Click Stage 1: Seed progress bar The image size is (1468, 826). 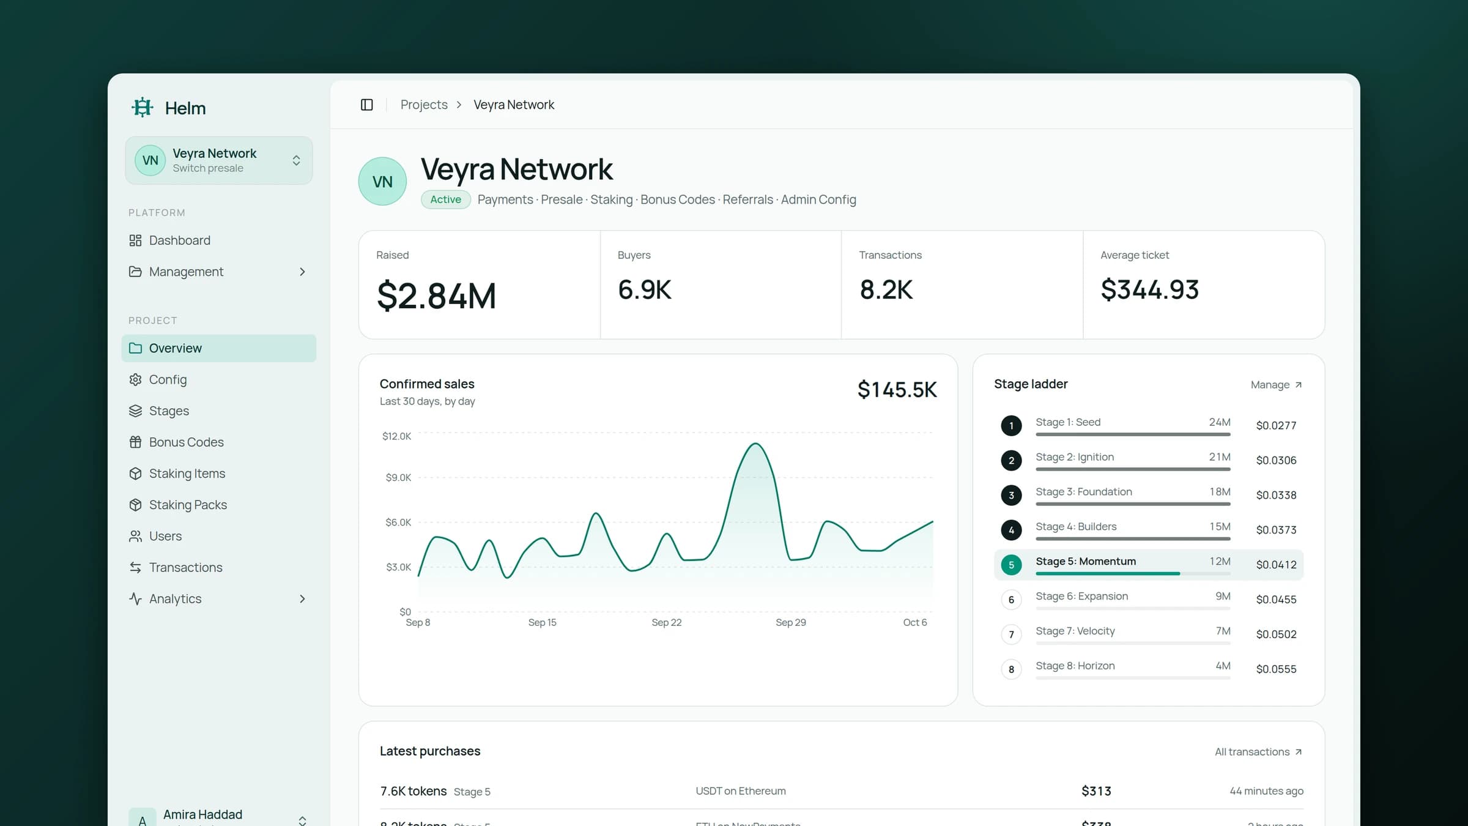[1133, 434]
